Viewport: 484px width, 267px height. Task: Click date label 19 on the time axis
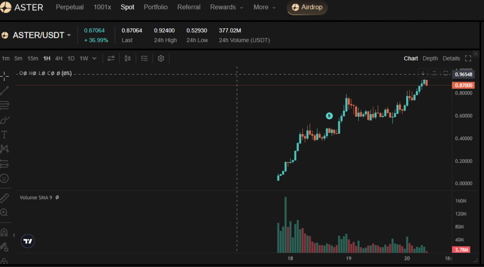pos(348,258)
